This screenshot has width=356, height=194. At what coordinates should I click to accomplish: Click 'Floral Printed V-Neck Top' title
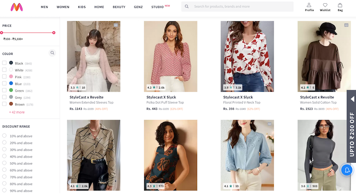coord(242,103)
